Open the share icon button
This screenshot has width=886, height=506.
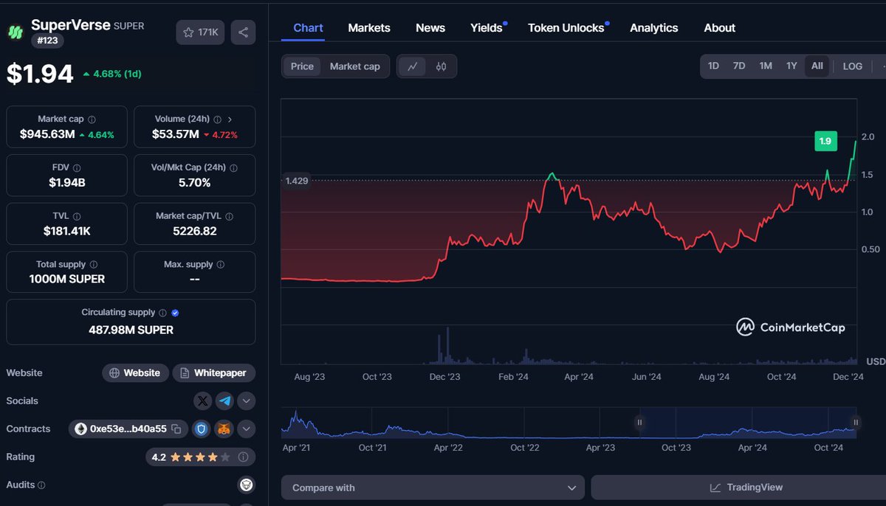click(244, 32)
